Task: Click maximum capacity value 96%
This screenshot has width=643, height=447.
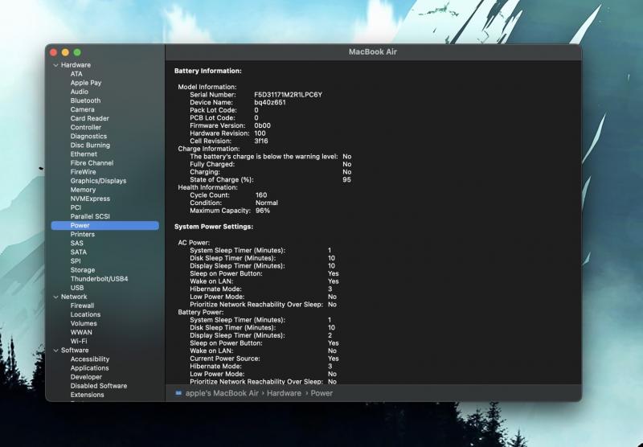Action: tap(263, 211)
